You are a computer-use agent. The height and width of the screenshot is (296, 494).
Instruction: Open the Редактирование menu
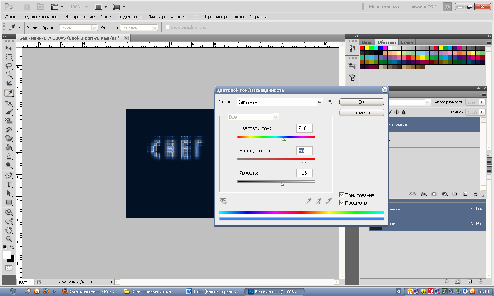coord(41,17)
